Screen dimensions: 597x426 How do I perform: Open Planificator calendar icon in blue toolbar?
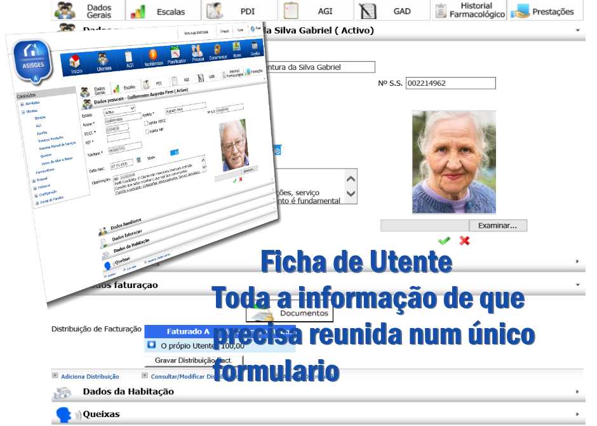coord(175,52)
